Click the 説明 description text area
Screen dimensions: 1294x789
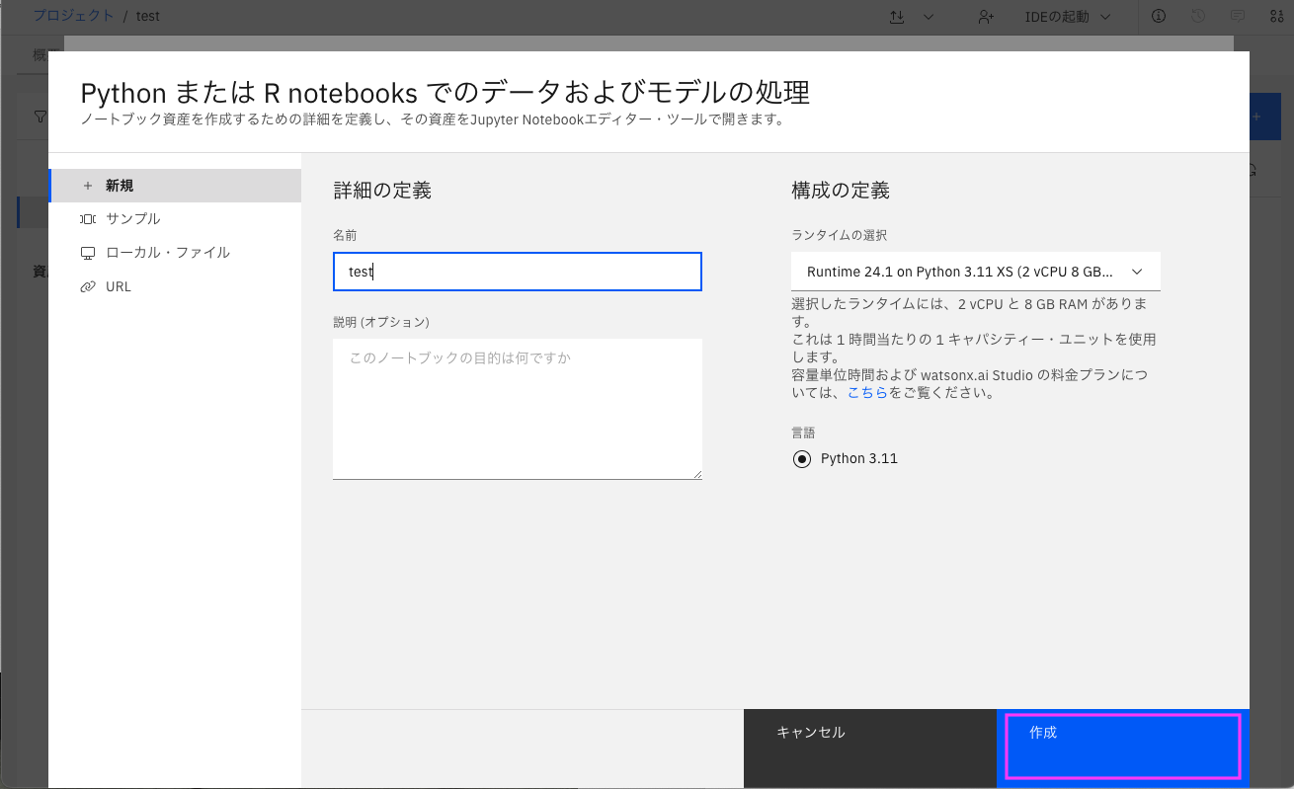[x=518, y=409]
